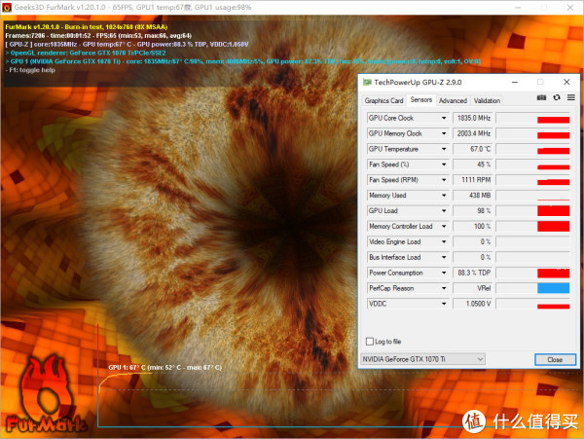Open the Validation tab

coord(487,100)
